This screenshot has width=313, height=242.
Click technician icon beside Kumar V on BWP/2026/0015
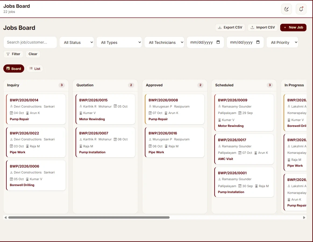coord(81,113)
